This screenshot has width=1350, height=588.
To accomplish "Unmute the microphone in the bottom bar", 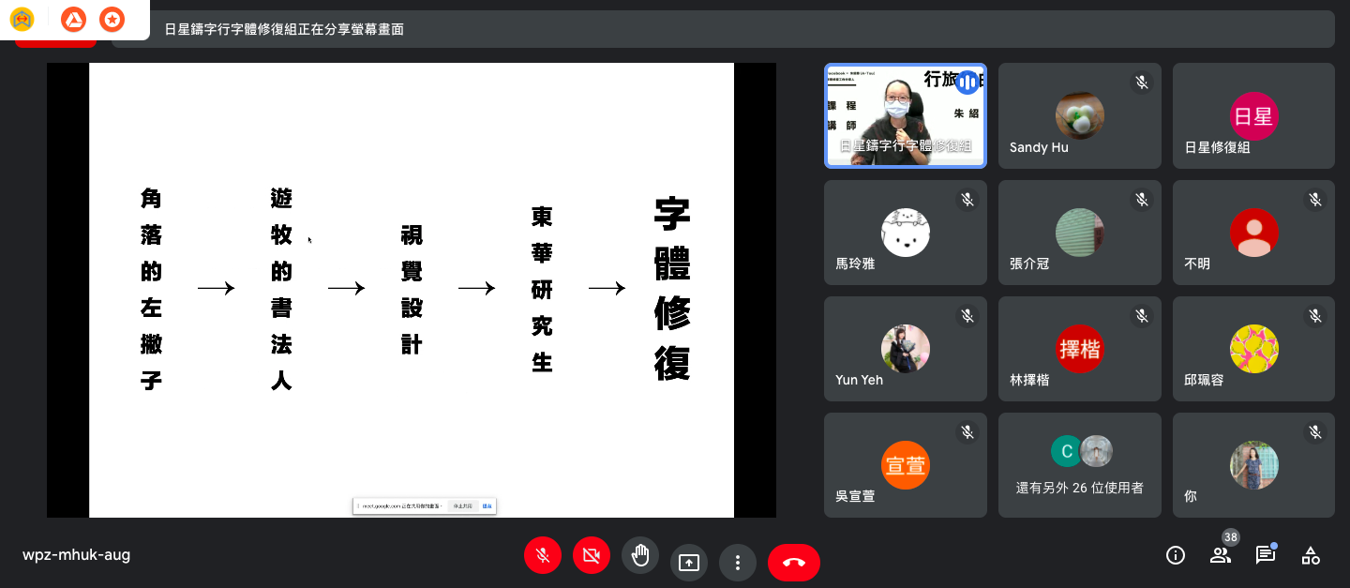I will (542, 555).
